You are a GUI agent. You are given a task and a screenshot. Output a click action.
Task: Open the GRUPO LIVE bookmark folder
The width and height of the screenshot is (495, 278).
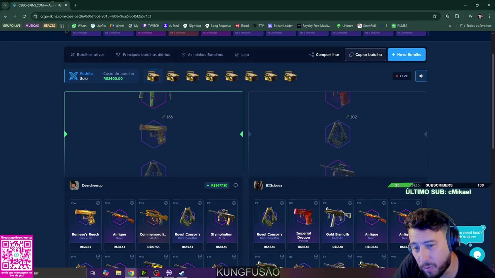12,26
